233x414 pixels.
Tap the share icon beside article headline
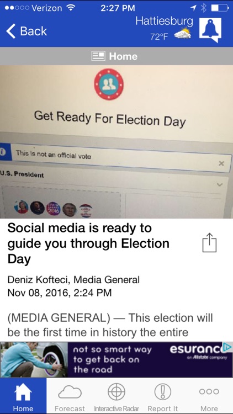click(209, 242)
